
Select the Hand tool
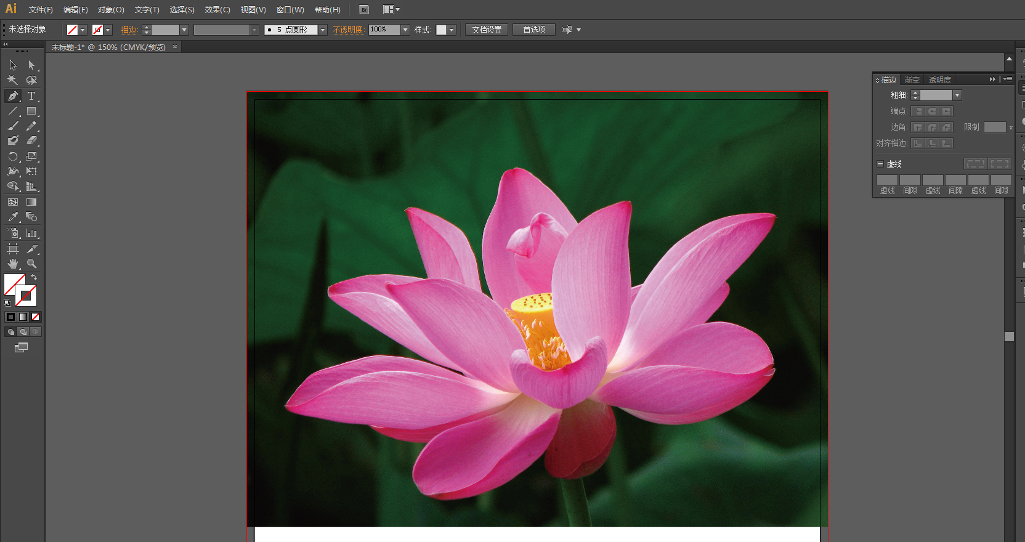[13, 264]
